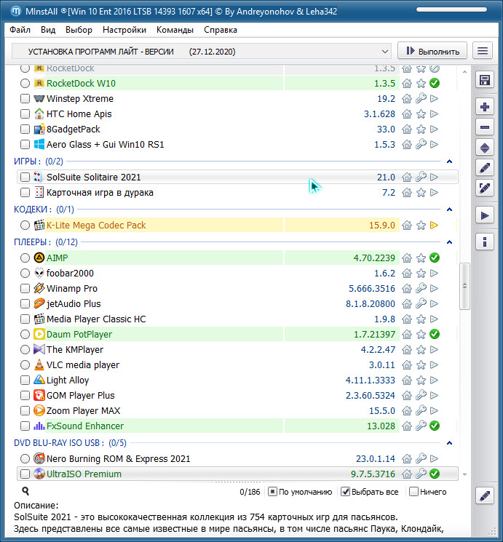
Task: Click key icon for GOM Player Plus
Action: click(x=421, y=396)
